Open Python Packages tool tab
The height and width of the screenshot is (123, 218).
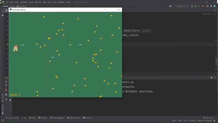[57, 118]
